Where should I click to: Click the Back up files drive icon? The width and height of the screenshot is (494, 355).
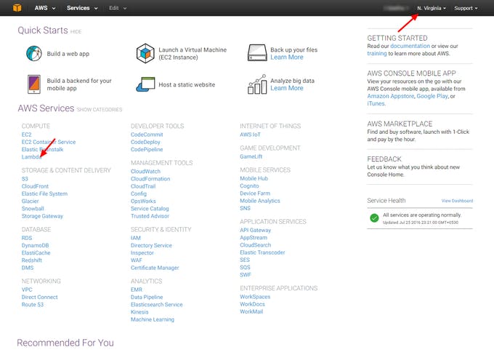tap(257, 52)
